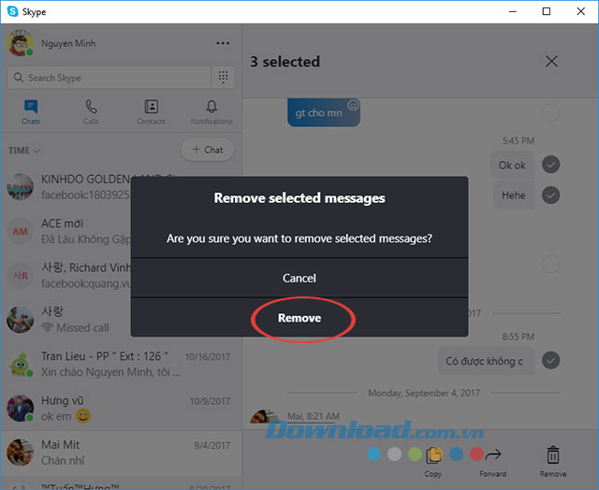Open the Tran Lieu - PP conversation
The height and width of the screenshot is (490, 599).
[x=121, y=364]
